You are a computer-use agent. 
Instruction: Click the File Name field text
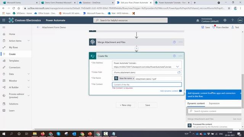(x=146, y=79)
